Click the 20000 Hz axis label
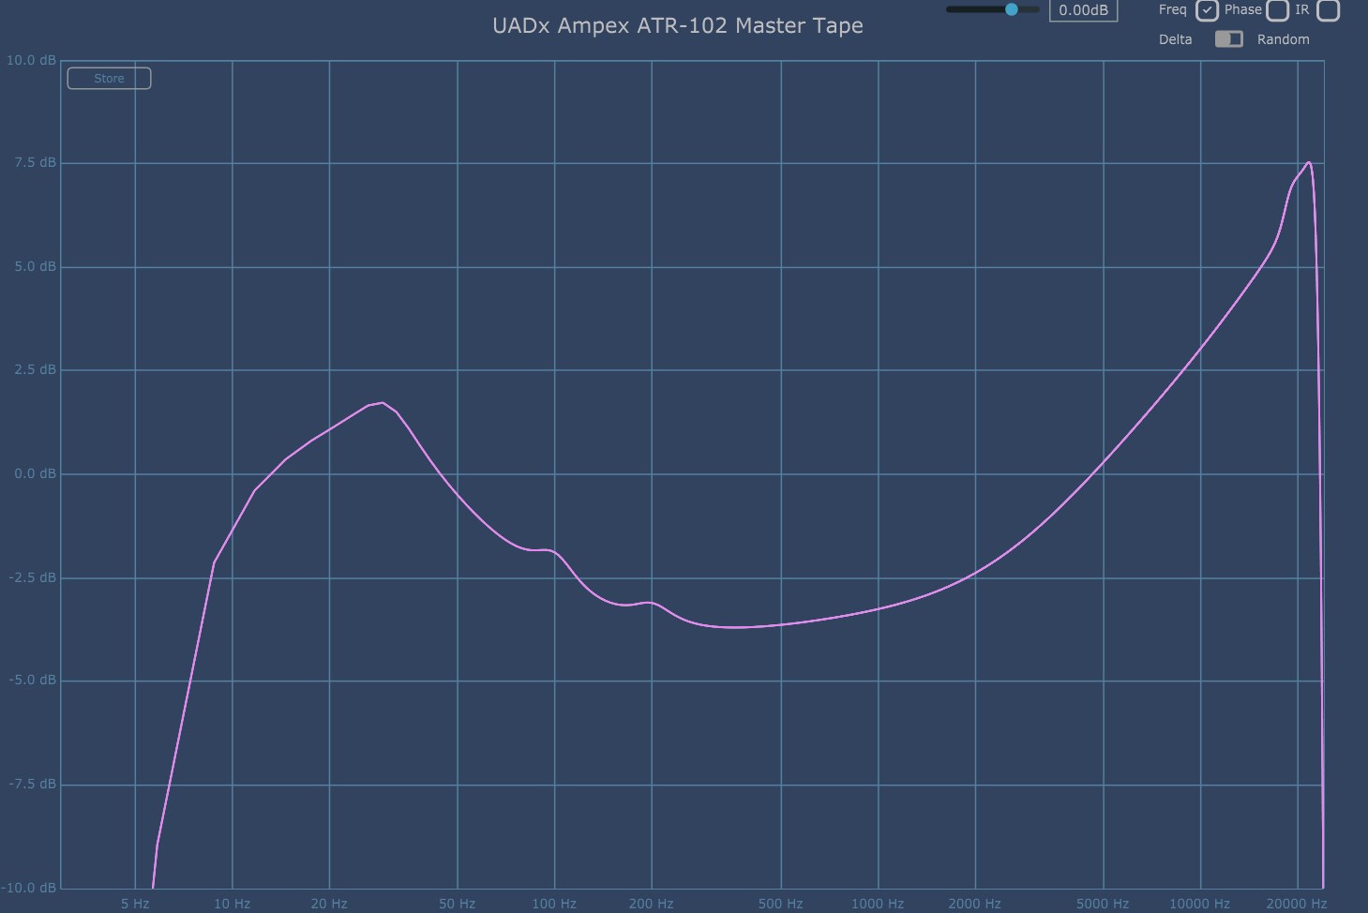The height and width of the screenshot is (913, 1368). 1296,904
